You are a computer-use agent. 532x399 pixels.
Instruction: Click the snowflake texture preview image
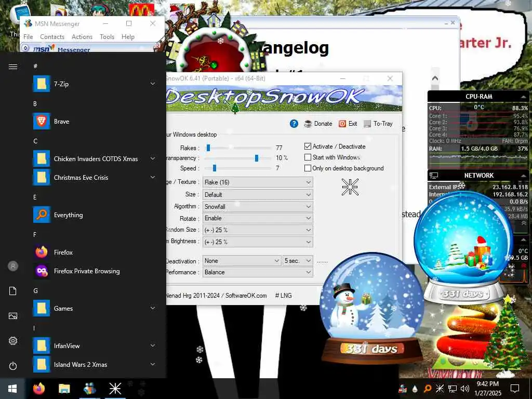pos(350,187)
